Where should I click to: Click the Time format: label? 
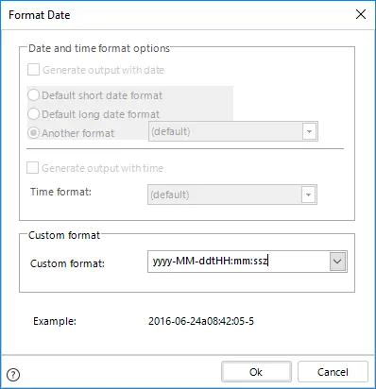[60, 192]
